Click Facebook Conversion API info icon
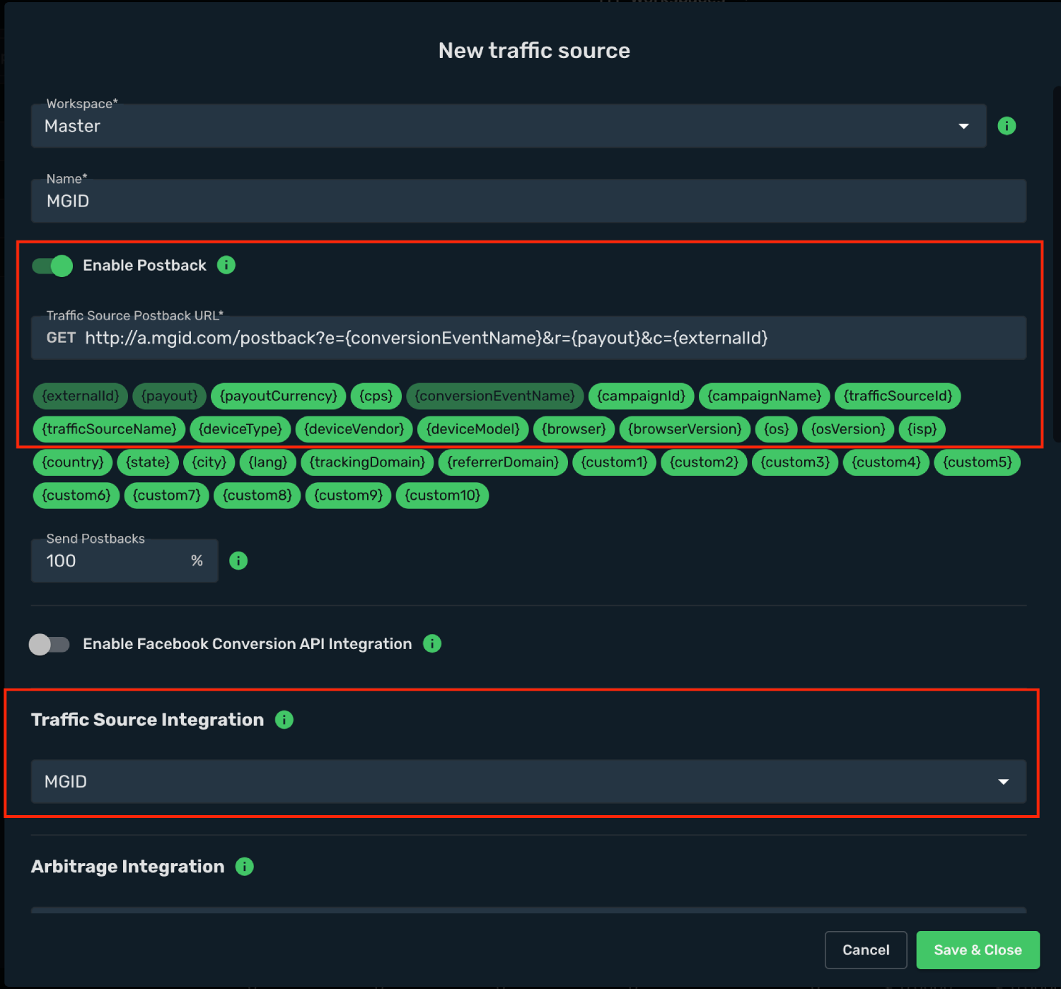This screenshot has width=1061, height=989. coord(432,643)
